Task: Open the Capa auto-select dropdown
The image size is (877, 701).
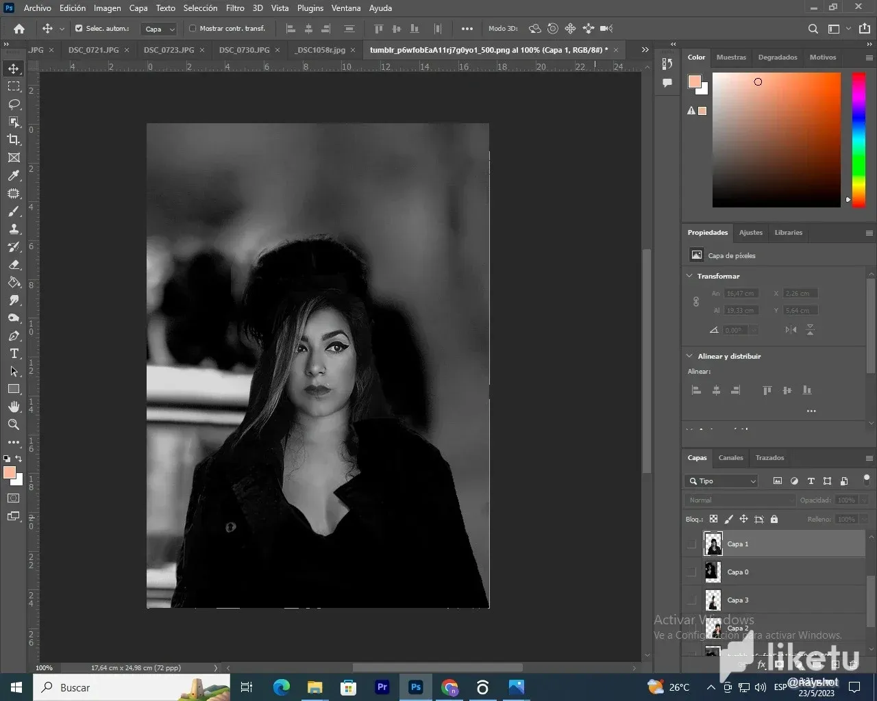Action: tap(159, 29)
